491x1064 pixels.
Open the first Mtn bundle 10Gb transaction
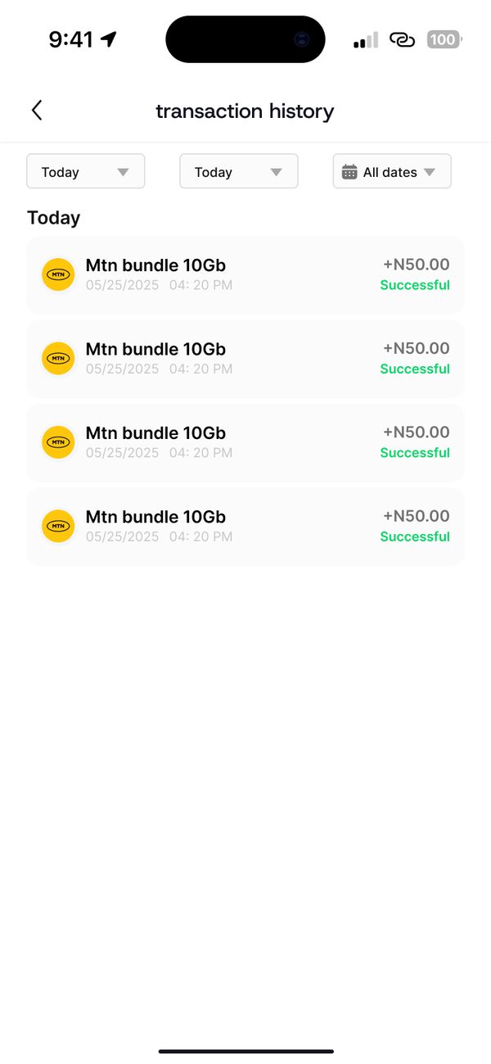[245, 274]
